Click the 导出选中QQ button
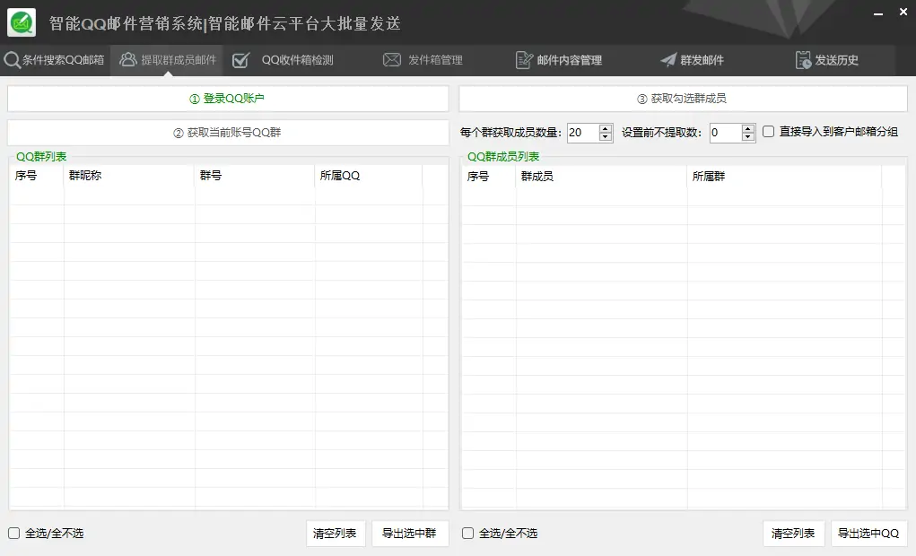 click(x=868, y=534)
